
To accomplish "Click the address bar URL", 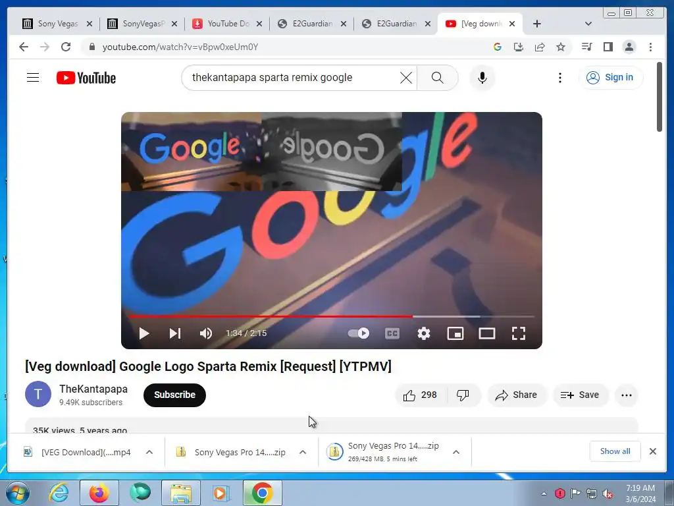I will click(180, 47).
